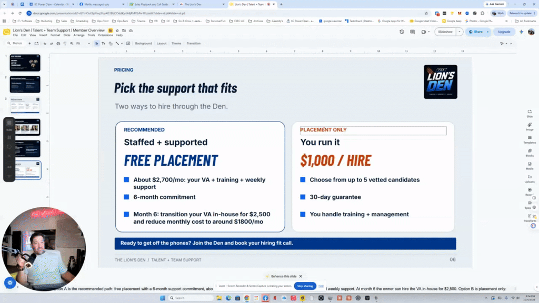Image resolution: width=539 pixels, height=303 pixels.
Task: Open Blocks in the right sidebar
Action: click(x=530, y=153)
